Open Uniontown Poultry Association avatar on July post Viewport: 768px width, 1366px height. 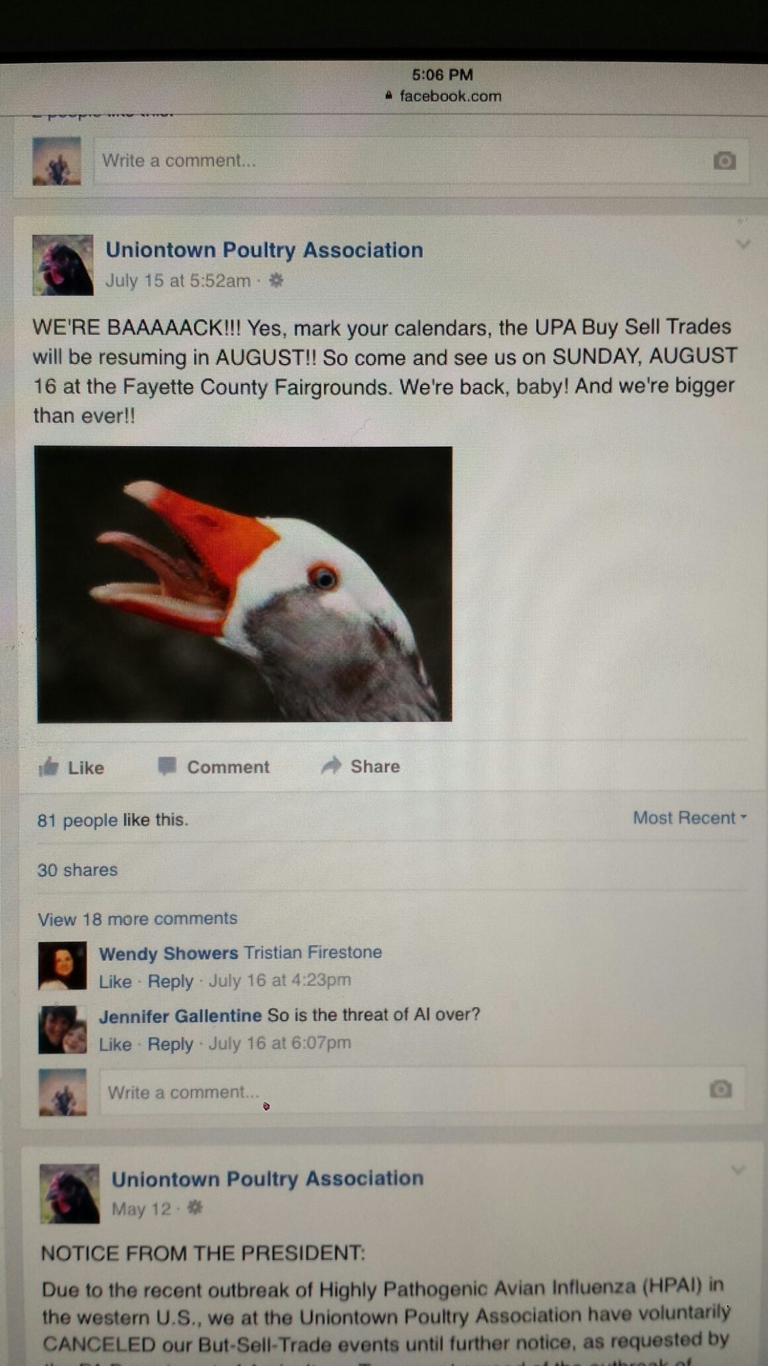tap(63, 265)
